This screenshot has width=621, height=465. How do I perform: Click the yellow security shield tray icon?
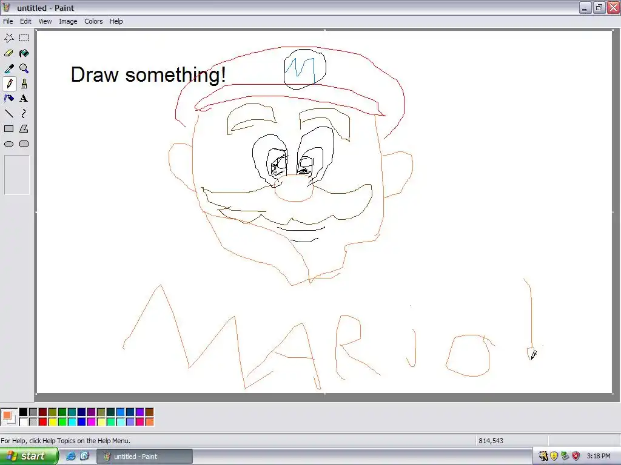[554, 456]
